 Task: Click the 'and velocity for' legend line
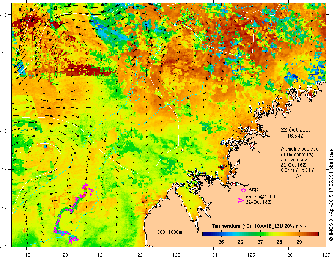click(x=297, y=160)
